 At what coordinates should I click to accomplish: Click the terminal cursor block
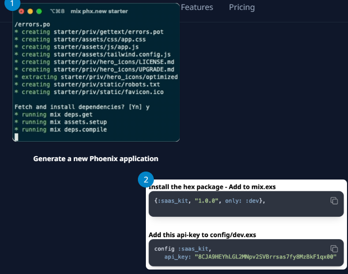tap(16, 137)
